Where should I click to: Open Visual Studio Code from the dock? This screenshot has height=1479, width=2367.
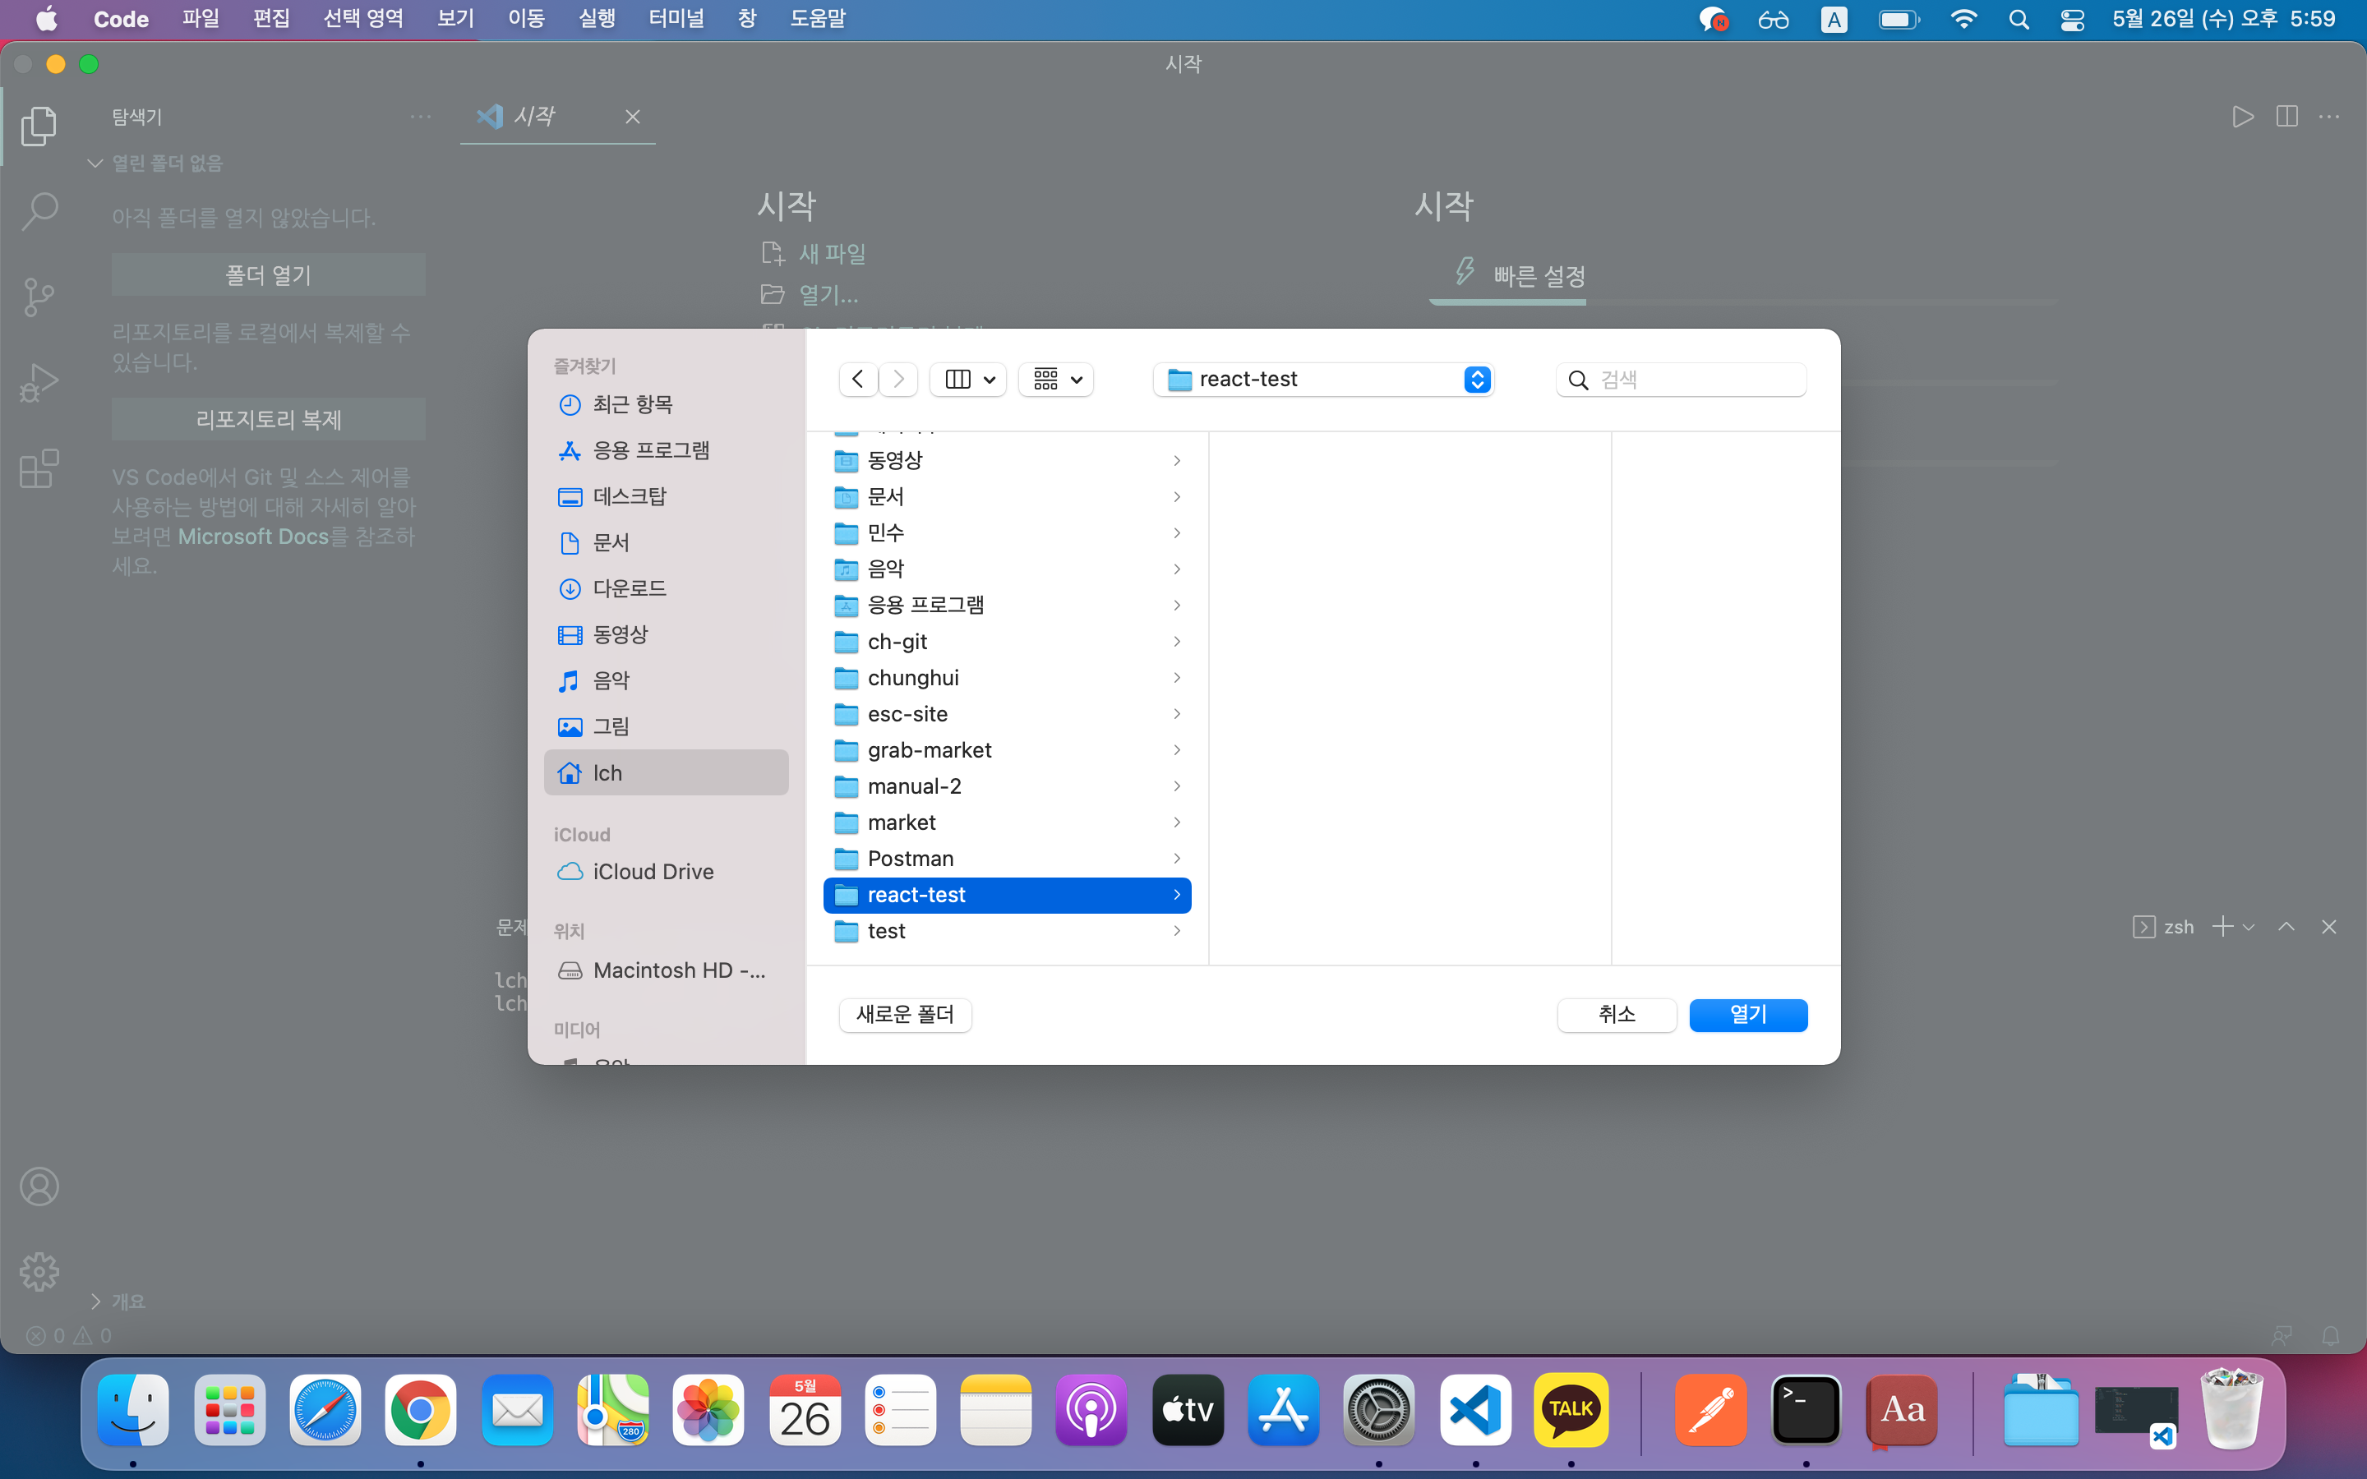pos(1475,1409)
